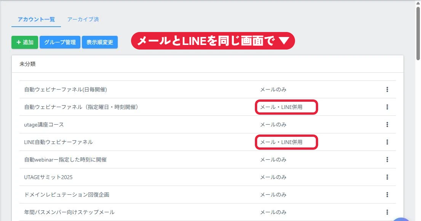Open account LINE自動ウェビナーファネル
The width and height of the screenshot is (421, 221).
tap(58, 142)
